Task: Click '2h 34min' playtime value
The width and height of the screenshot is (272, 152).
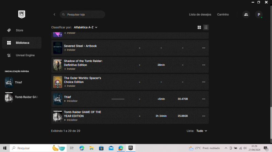Action: point(161,116)
